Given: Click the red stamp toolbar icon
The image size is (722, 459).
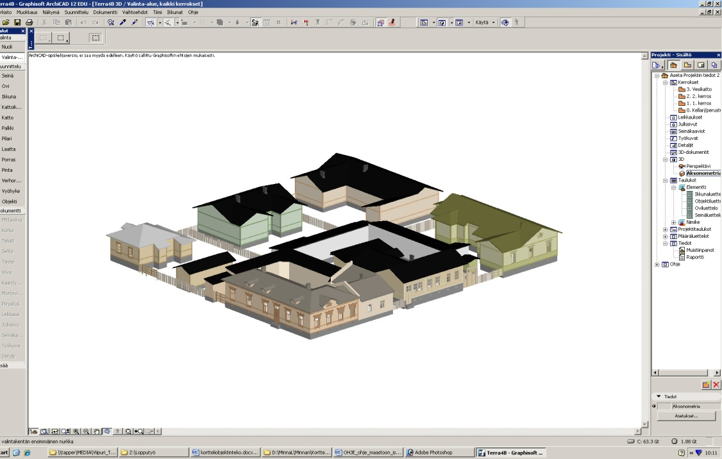Looking at the screenshot, I should tap(392, 22).
